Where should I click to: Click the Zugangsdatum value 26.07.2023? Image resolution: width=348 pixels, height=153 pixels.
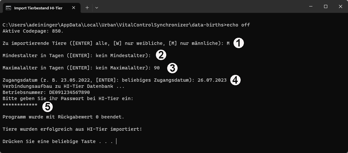coord(212,80)
